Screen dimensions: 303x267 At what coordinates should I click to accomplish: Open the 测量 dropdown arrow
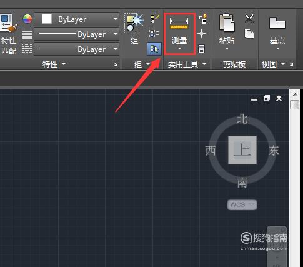[x=179, y=49]
